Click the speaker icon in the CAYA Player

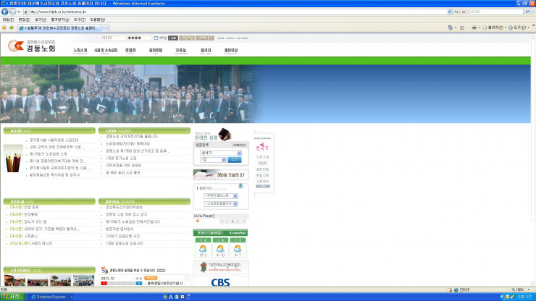[x=198, y=221]
